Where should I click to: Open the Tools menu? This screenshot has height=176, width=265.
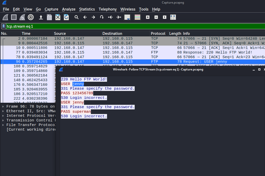tap(144, 9)
